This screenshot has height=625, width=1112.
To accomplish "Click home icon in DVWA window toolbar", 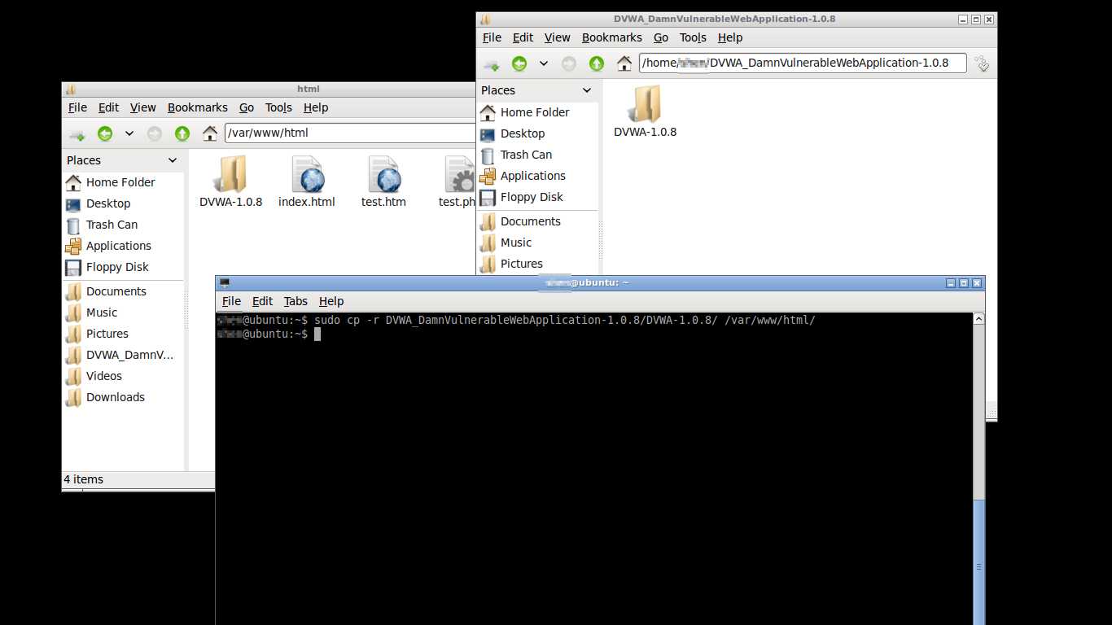I will click(x=624, y=63).
